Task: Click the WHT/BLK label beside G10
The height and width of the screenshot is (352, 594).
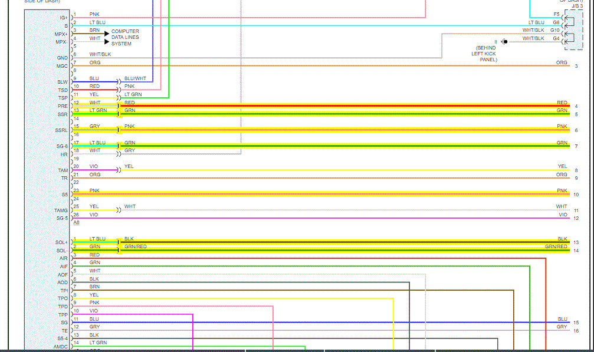Action: point(533,30)
